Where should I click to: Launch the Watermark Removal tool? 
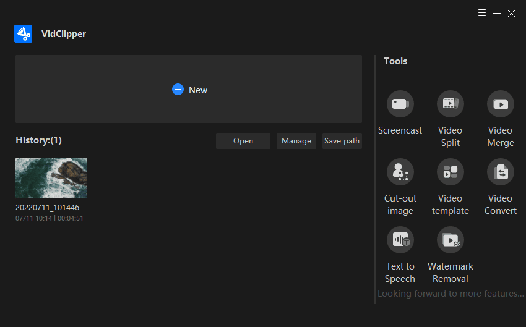pos(450,240)
